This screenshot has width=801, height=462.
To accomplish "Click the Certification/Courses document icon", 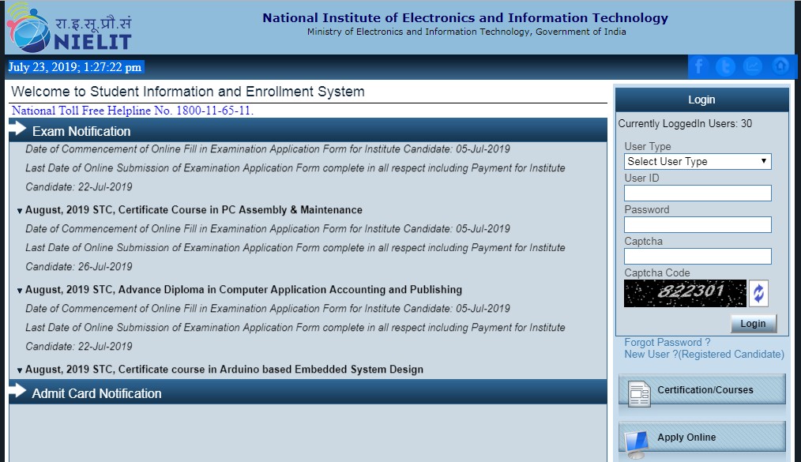I will tap(639, 394).
